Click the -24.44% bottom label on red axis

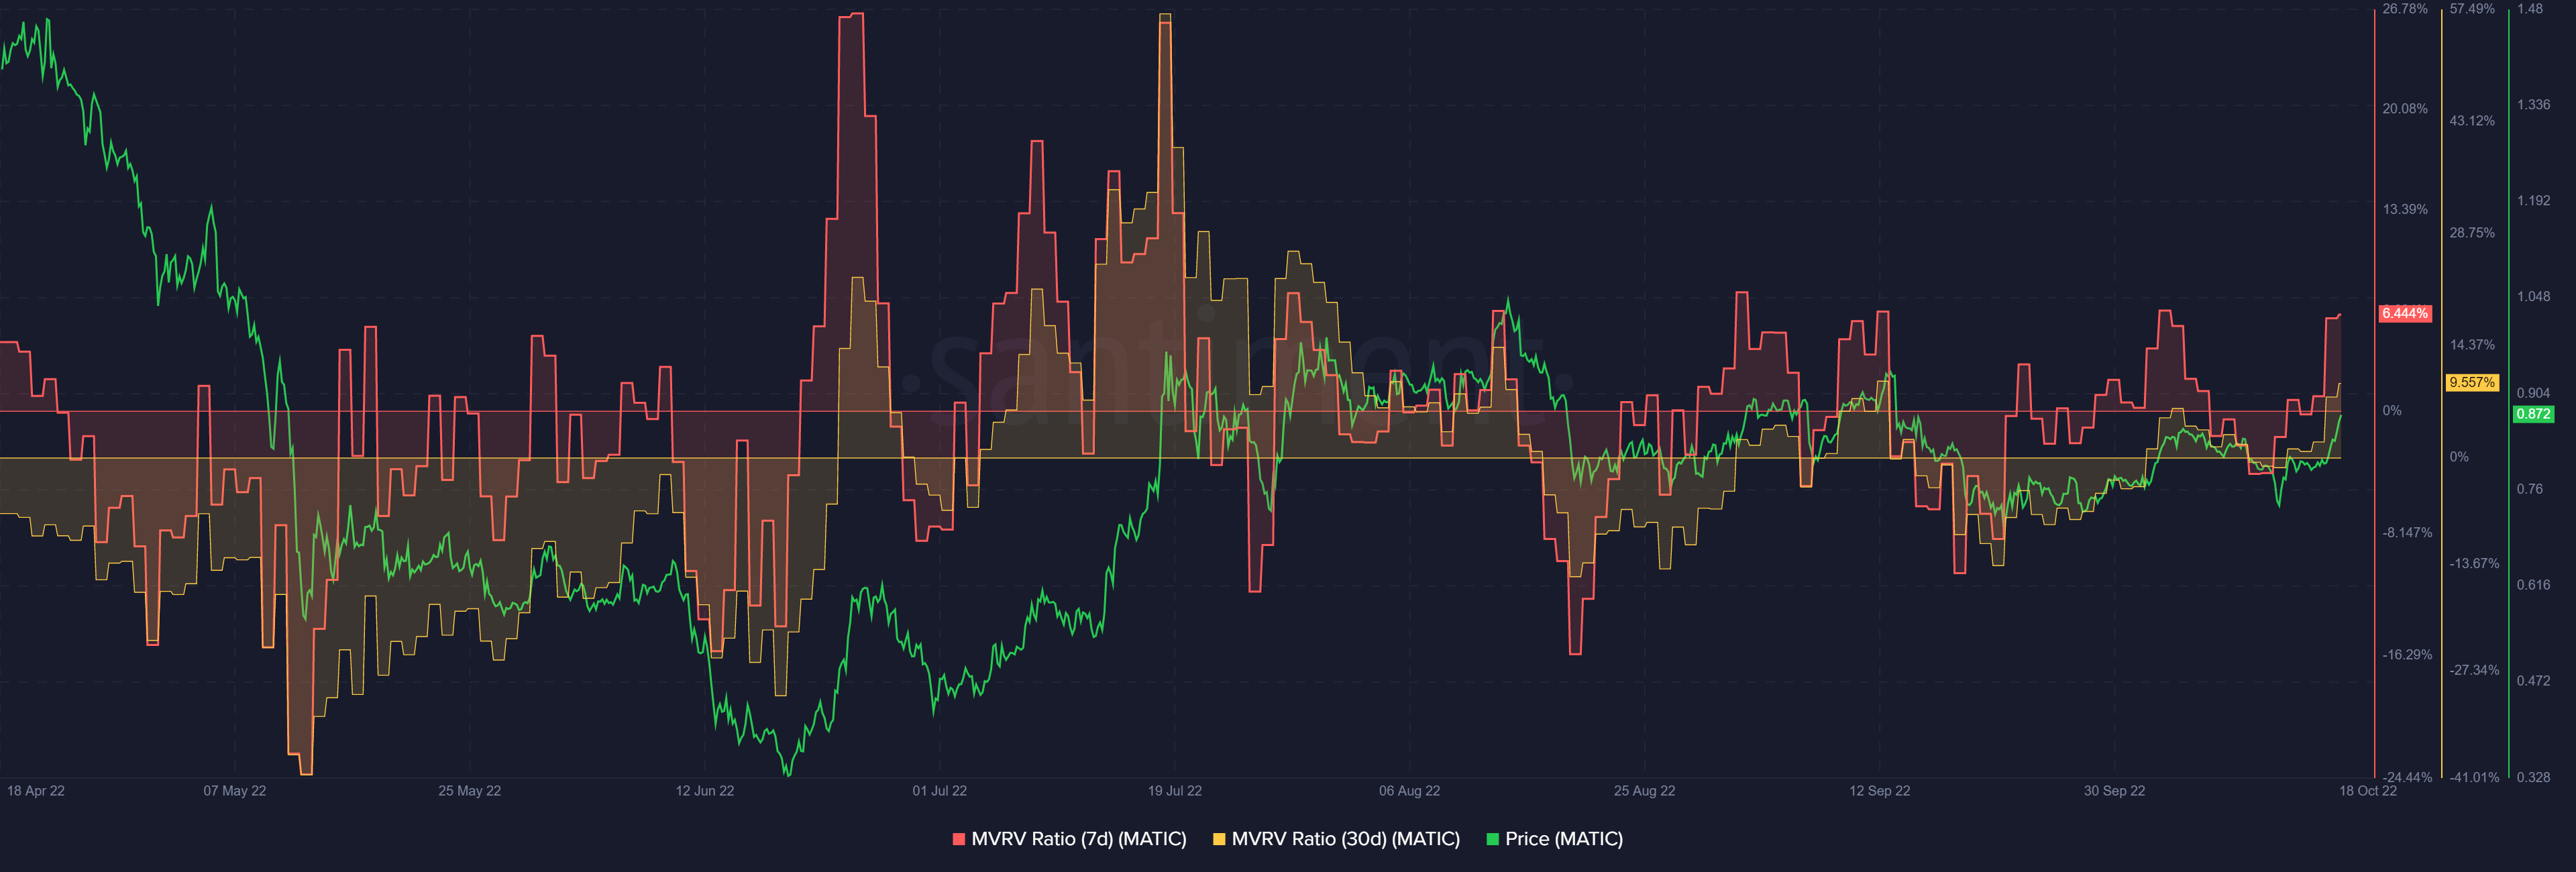tap(2406, 777)
